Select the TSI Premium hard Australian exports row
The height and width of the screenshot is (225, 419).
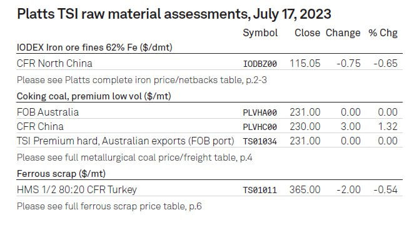pyautogui.click(x=209, y=141)
